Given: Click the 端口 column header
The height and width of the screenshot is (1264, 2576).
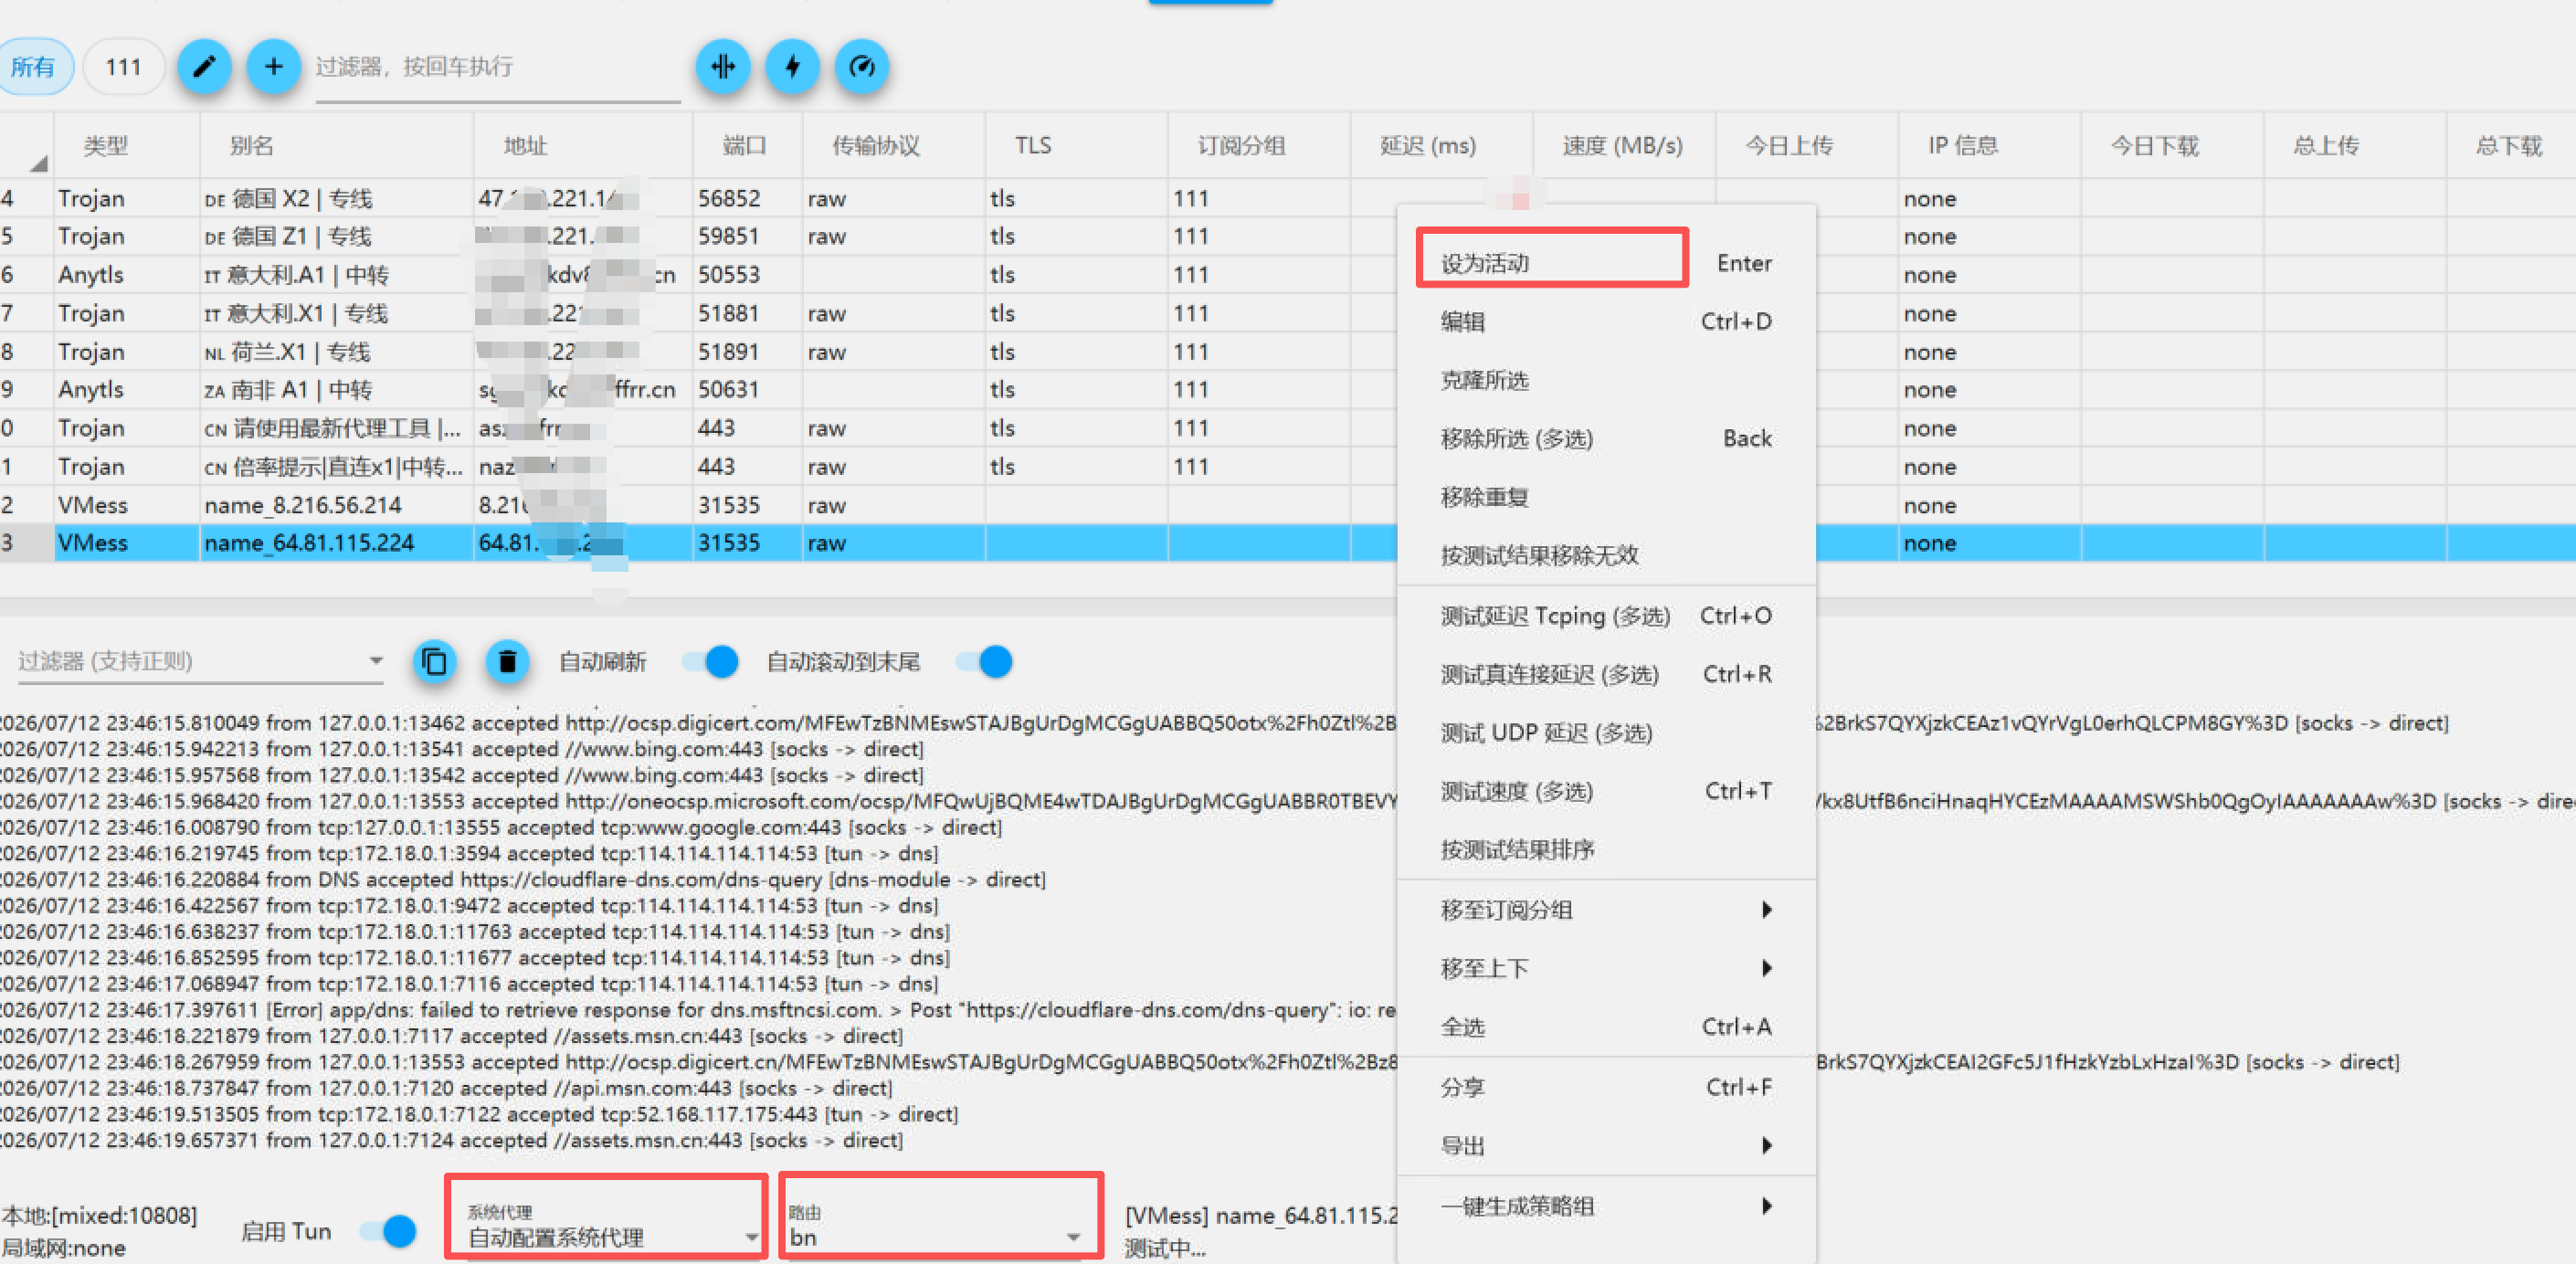Looking at the screenshot, I should 747,146.
